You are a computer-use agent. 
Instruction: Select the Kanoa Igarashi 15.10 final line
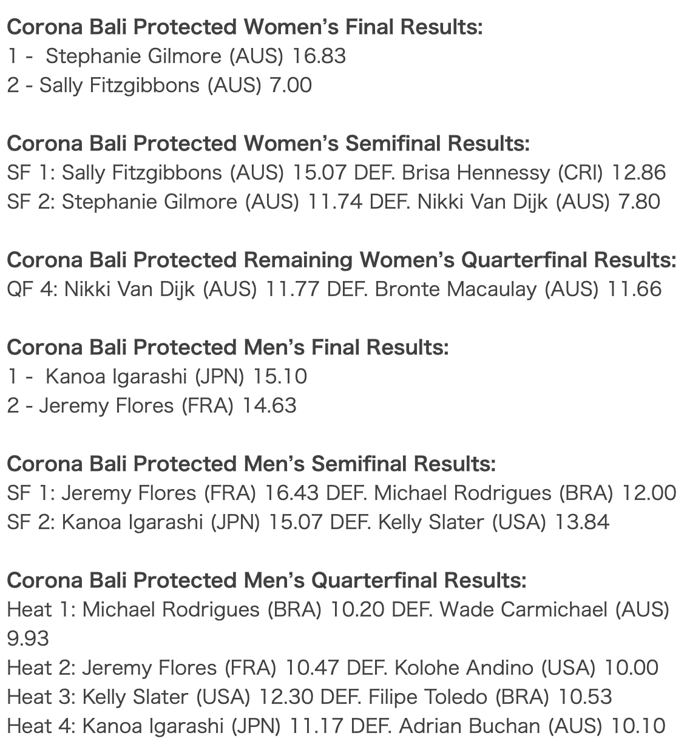[x=157, y=377]
